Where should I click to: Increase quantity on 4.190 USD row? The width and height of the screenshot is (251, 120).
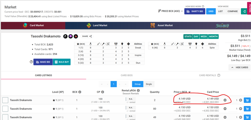tap(241, 117)
